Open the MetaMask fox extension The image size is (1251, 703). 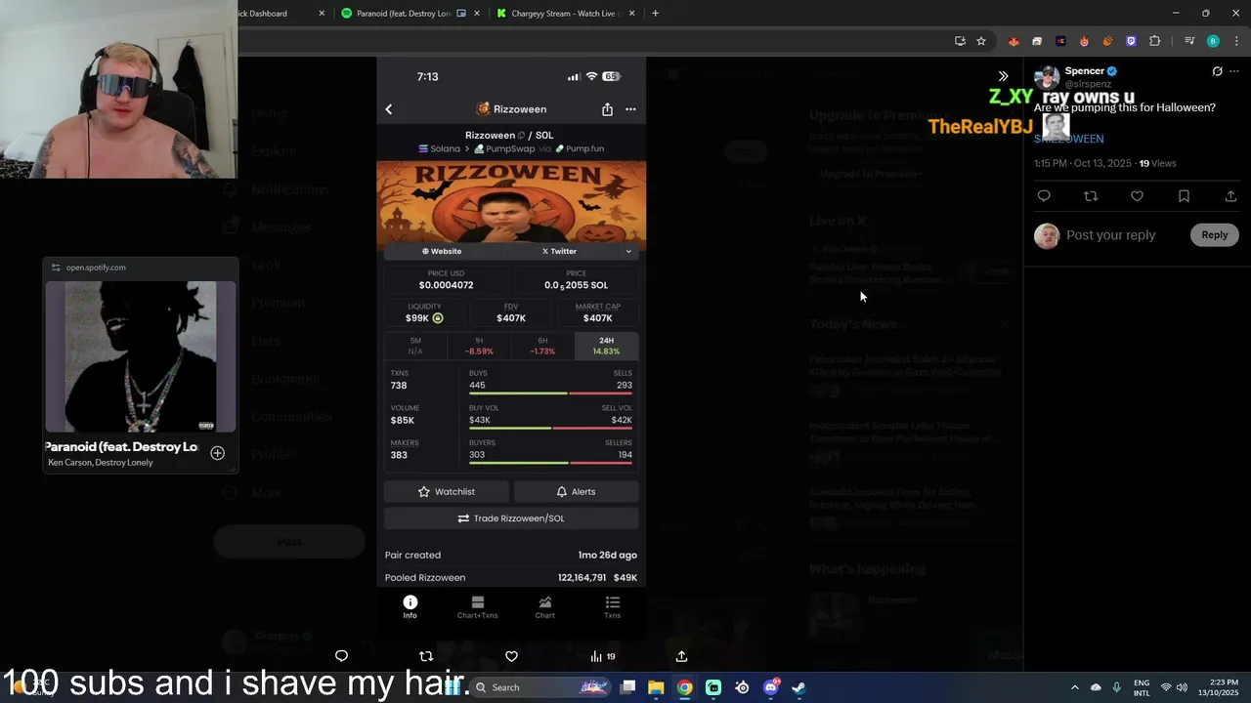(1014, 41)
